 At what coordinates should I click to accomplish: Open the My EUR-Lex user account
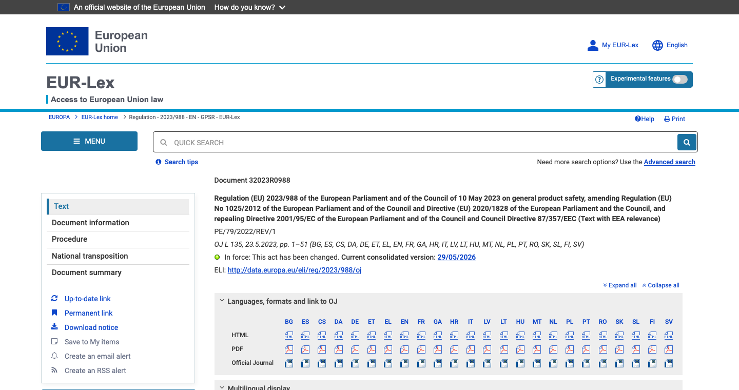[613, 45]
